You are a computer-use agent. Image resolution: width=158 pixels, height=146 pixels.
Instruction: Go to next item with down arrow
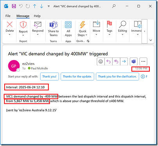[41, 6]
